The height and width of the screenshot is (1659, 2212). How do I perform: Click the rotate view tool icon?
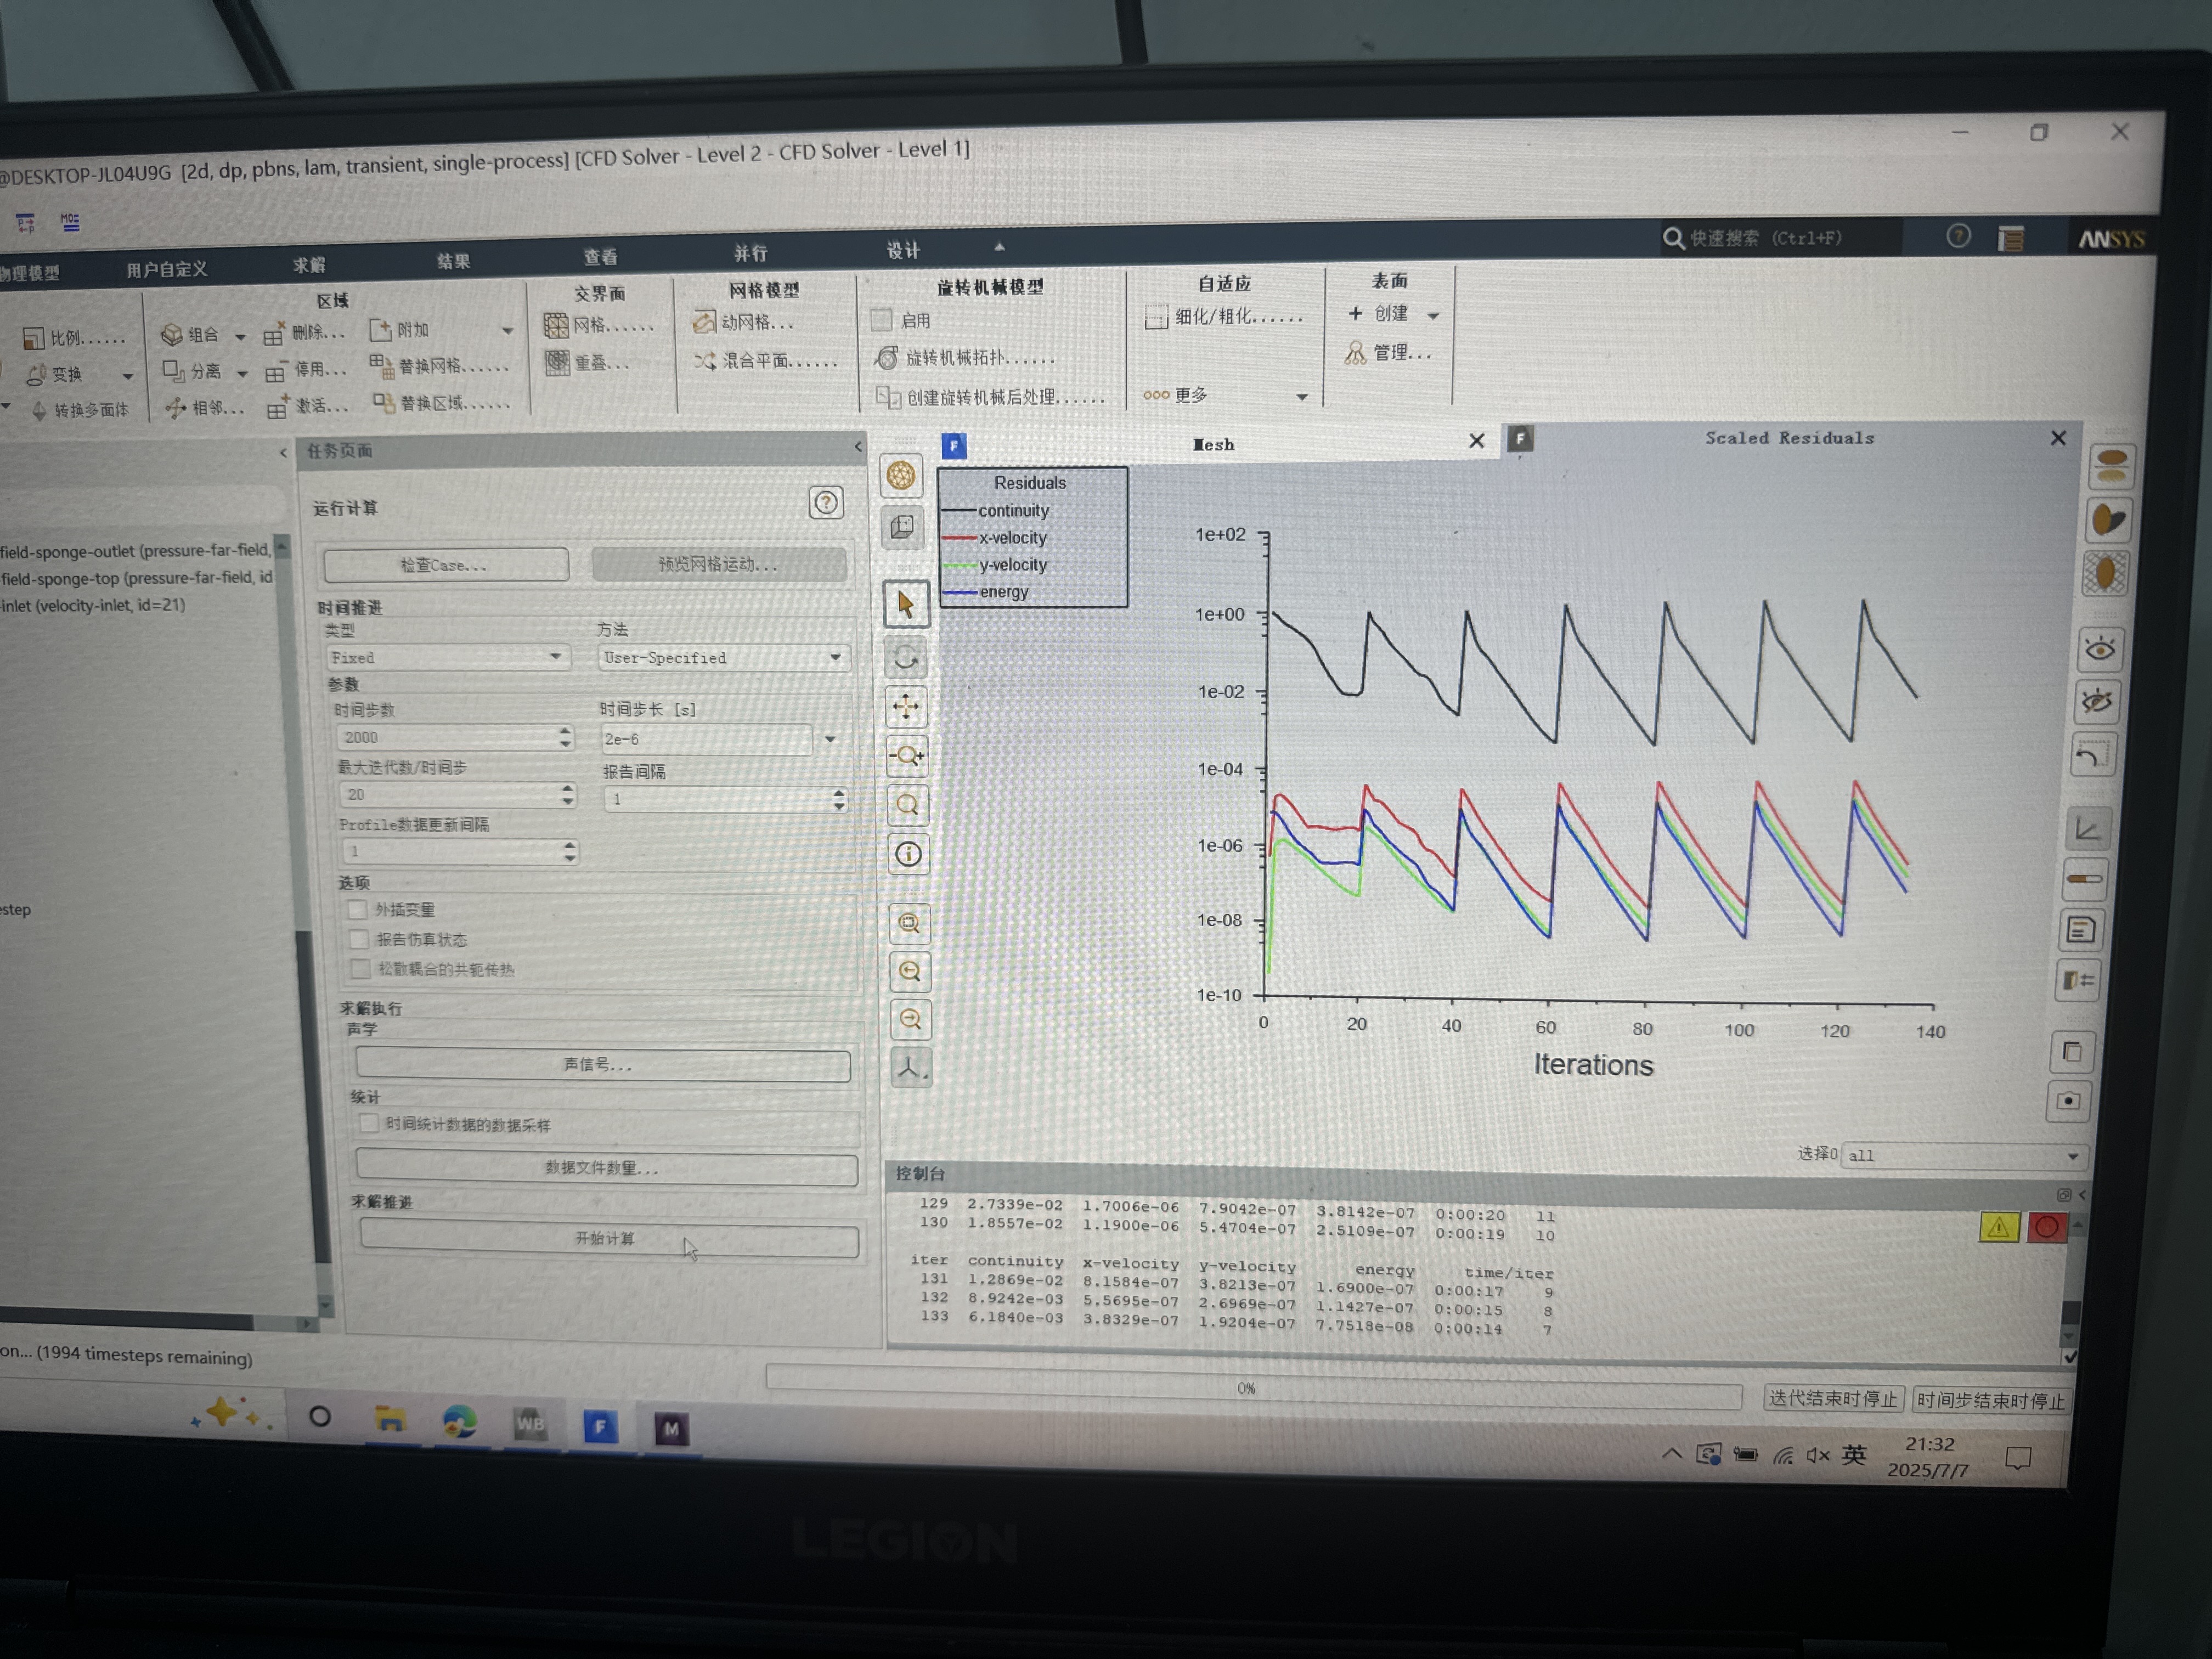(906, 657)
